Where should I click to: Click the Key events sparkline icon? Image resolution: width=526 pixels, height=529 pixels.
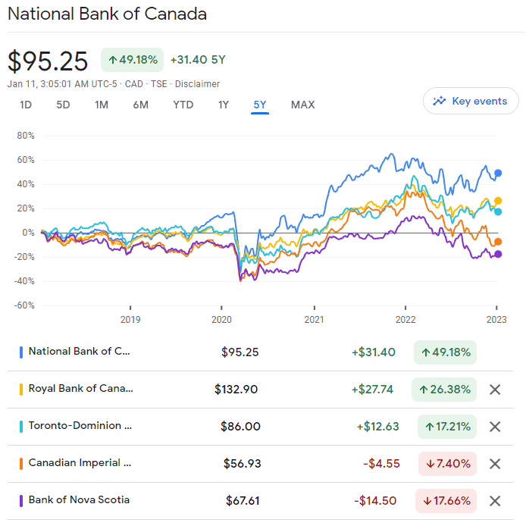click(x=439, y=101)
